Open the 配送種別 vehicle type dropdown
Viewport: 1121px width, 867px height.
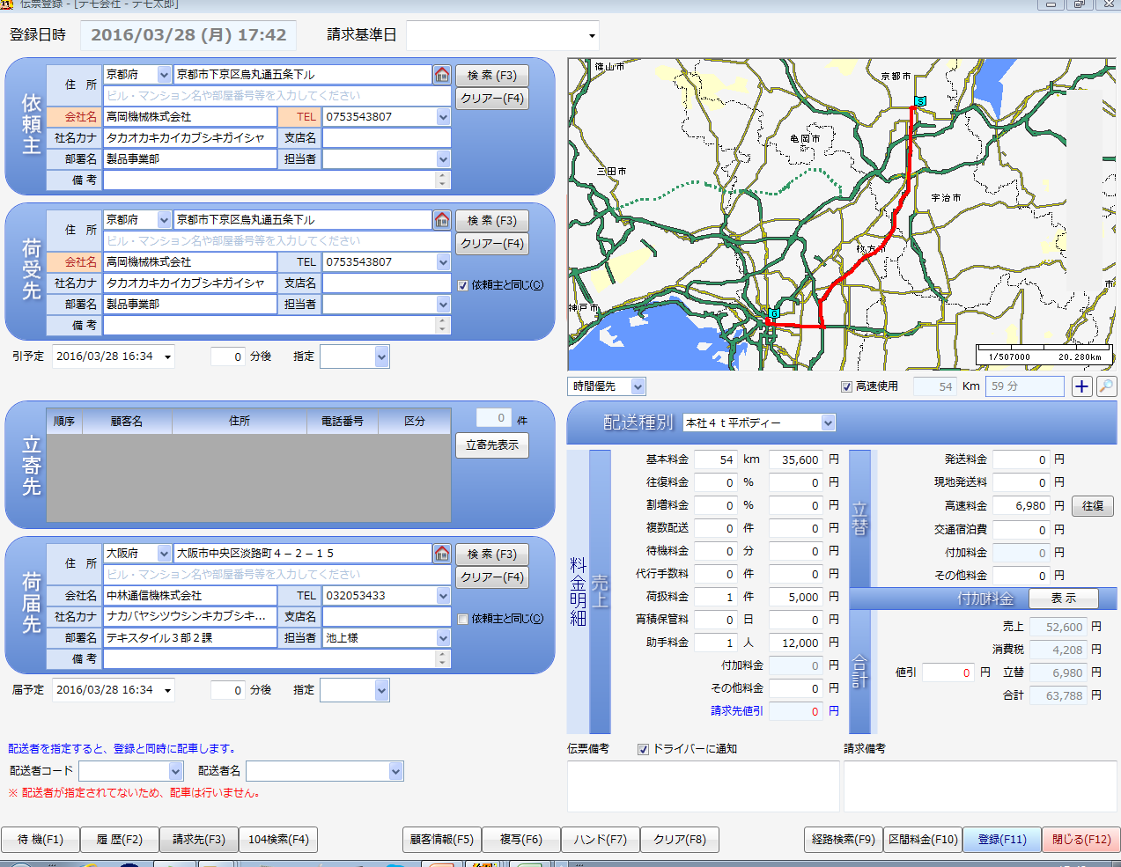(x=828, y=423)
